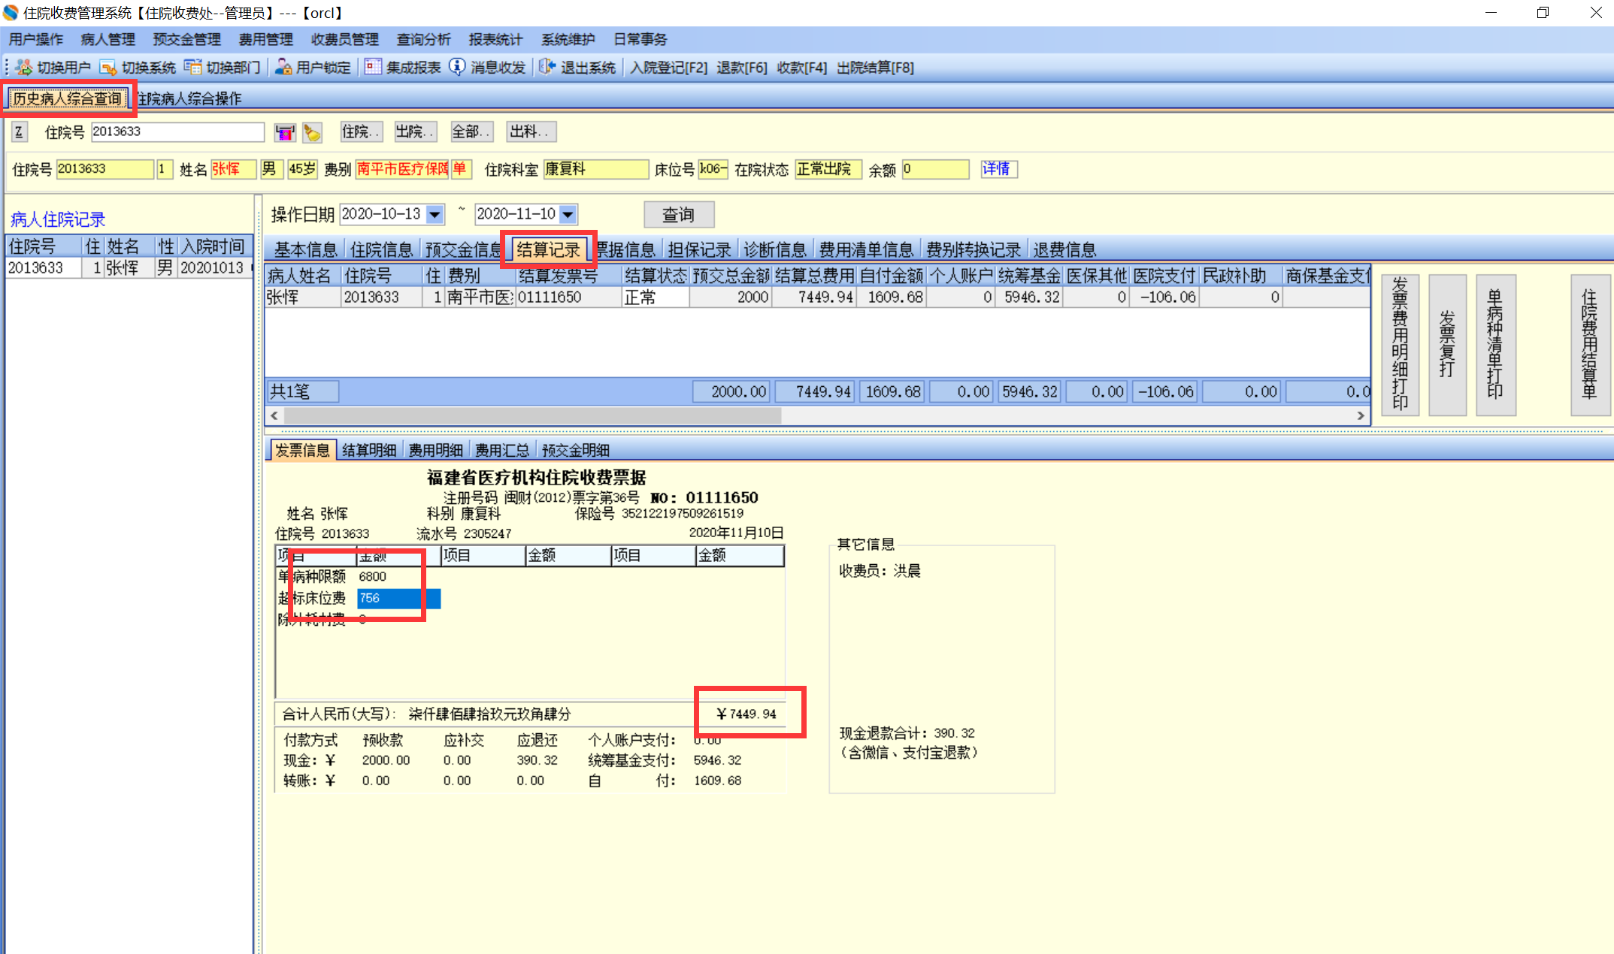Click the 切换部门 switch department icon
Screen dimensions: 1614x954
click(193, 68)
